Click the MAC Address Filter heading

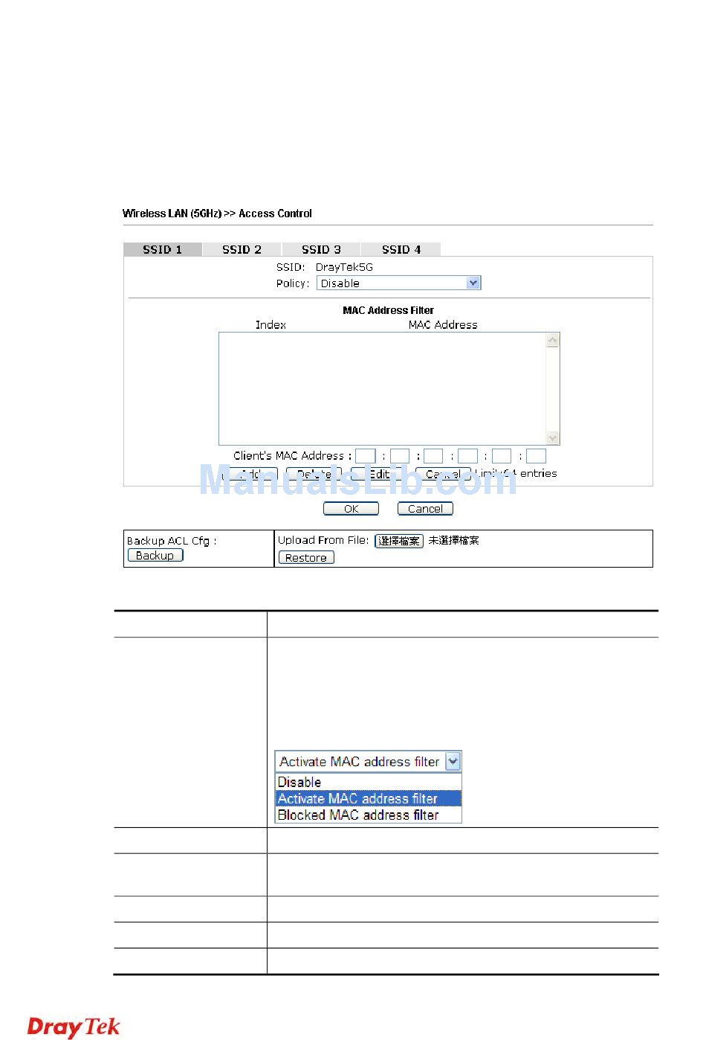388,310
